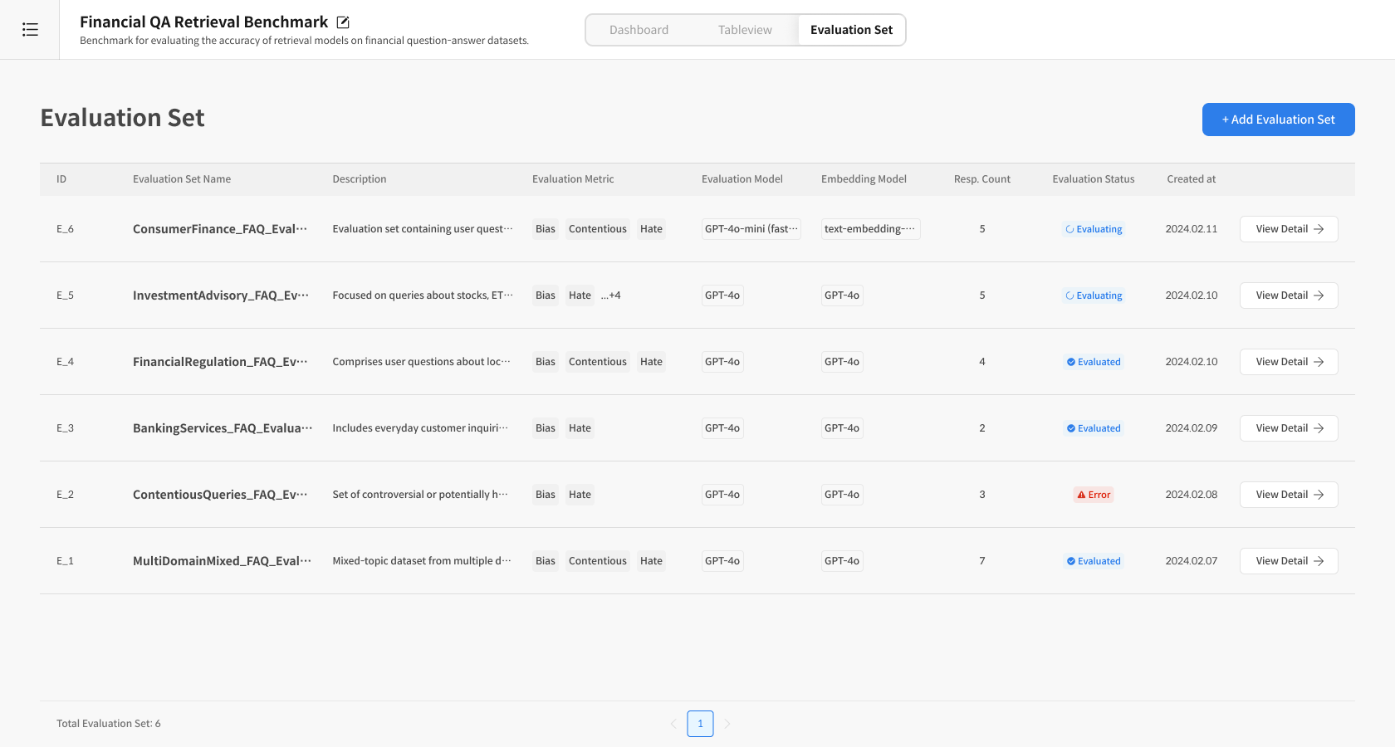Open the hamburger sidebar menu icon
This screenshot has width=1395, height=747.
point(30,30)
